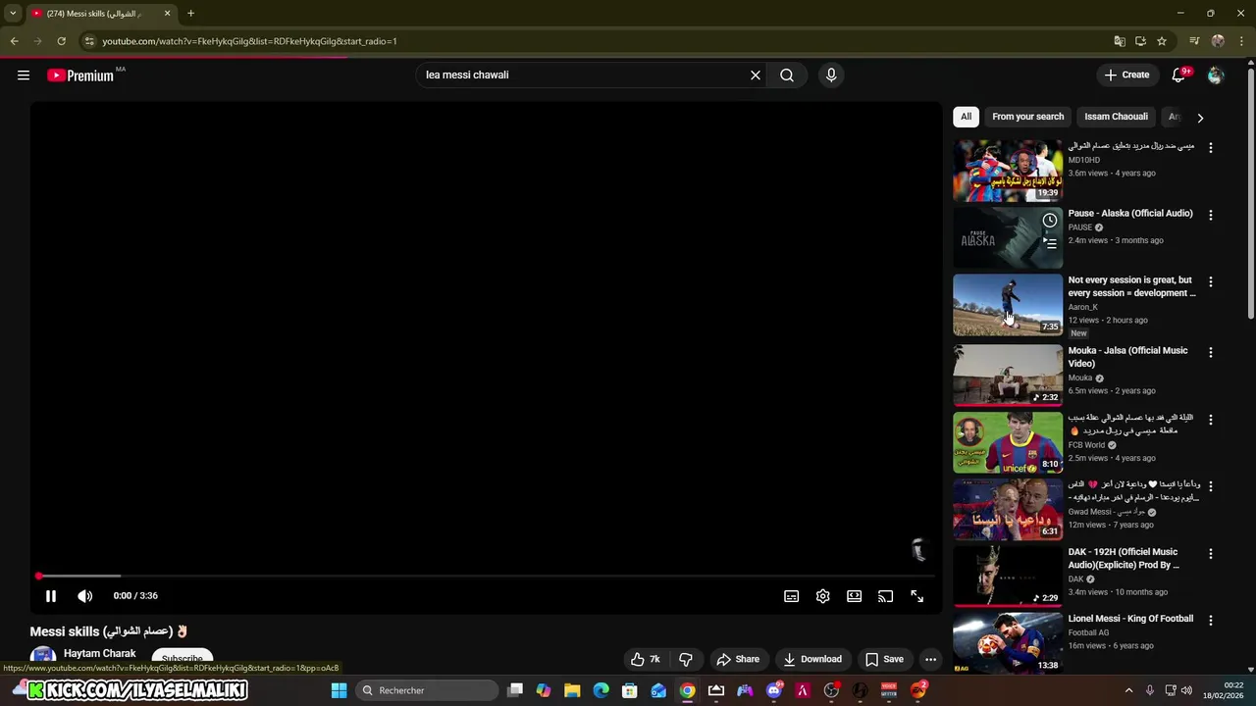Open options for FCB World video

[1211, 420]
